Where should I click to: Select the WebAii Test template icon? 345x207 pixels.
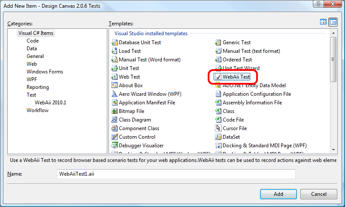tap(218, 77)
